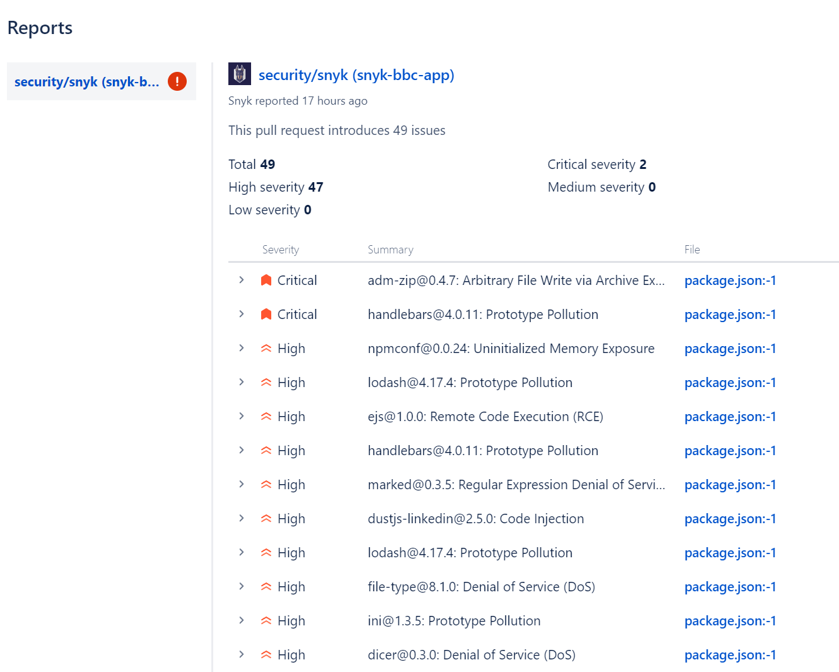Click 'ejs@1.0.0: Remote Code Execution (RCE)' summary
This screenshot has width=839, height=672.
pos(485,417)
